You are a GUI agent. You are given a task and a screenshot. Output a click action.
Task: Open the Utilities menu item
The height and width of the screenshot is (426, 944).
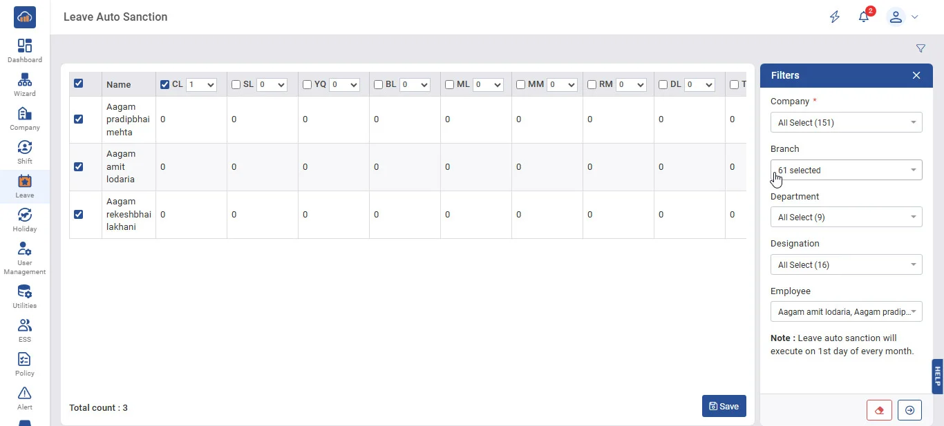pos(25,296)
